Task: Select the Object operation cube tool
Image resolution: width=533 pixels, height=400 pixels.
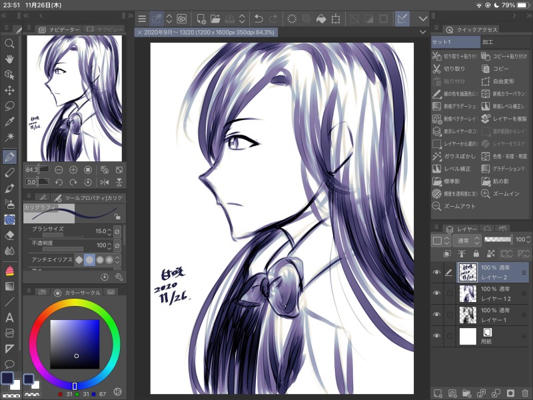Action: 9,75
